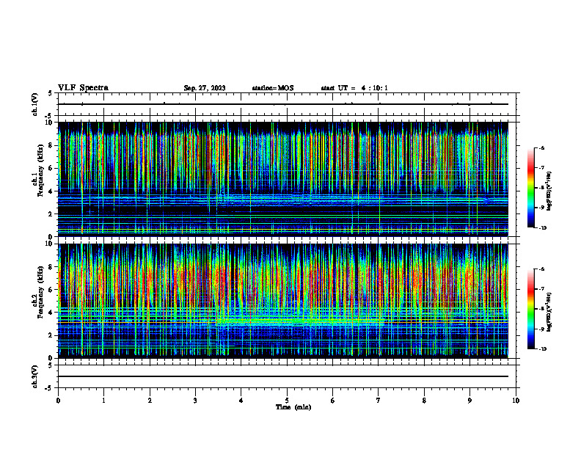581x449 pixels.
Task: Select the date text "Sep. 27, 2023"
Action: pos(205,88)
